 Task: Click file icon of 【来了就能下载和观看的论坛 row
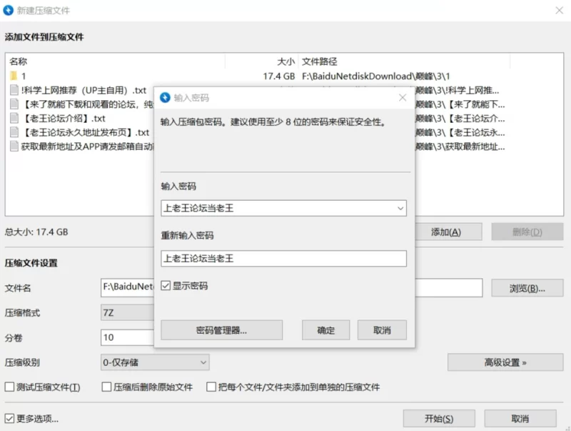pos(14,104)
